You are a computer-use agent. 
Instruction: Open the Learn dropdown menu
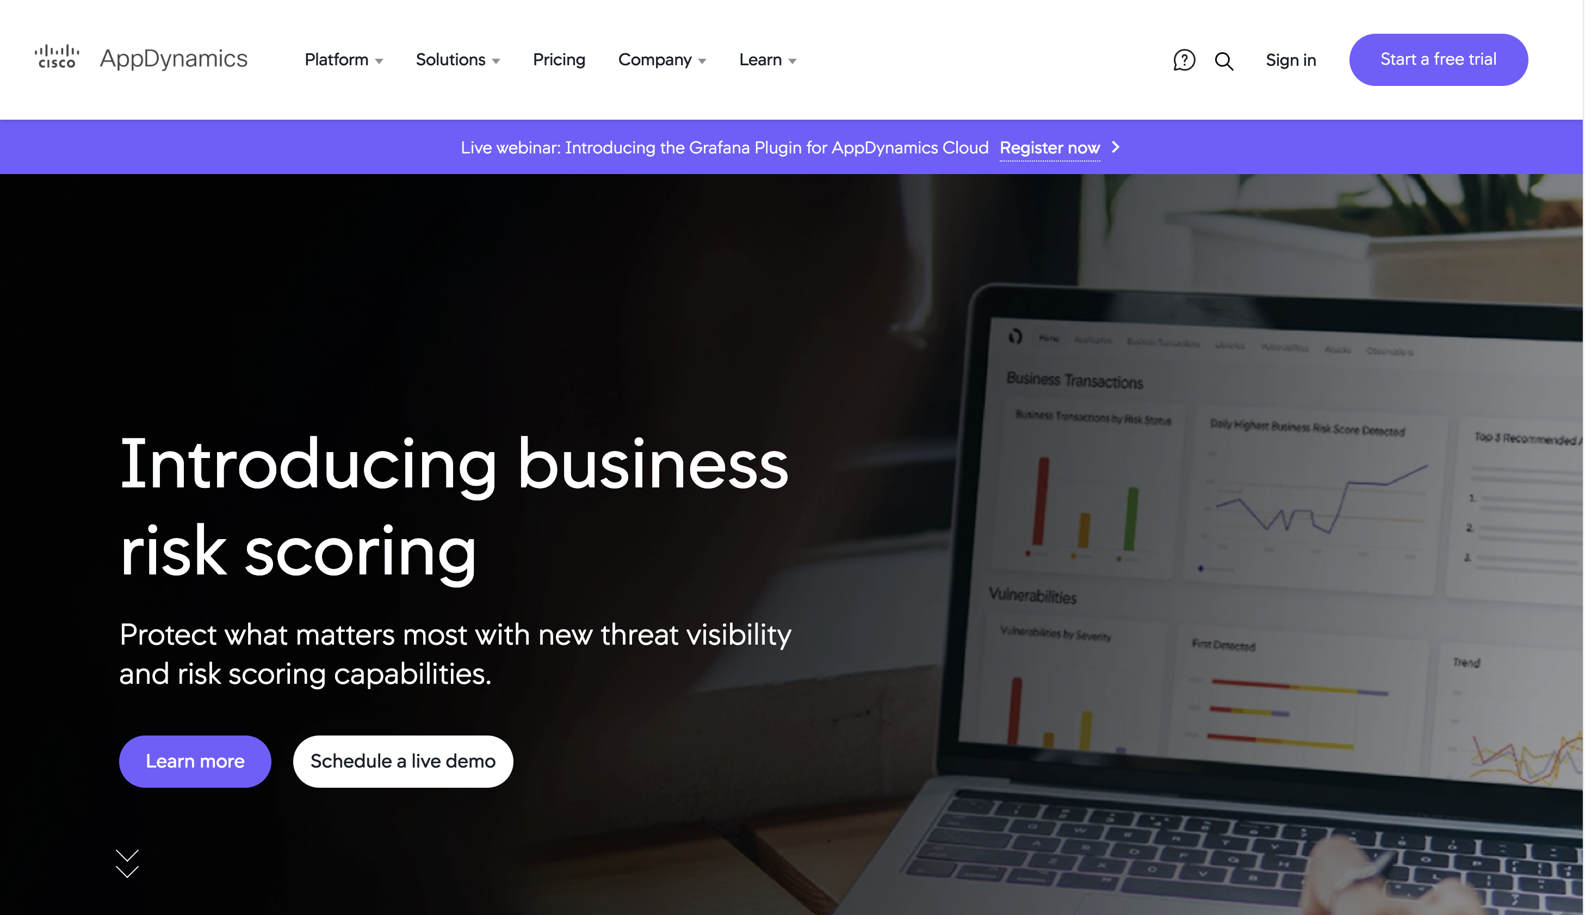coord(766,60)
